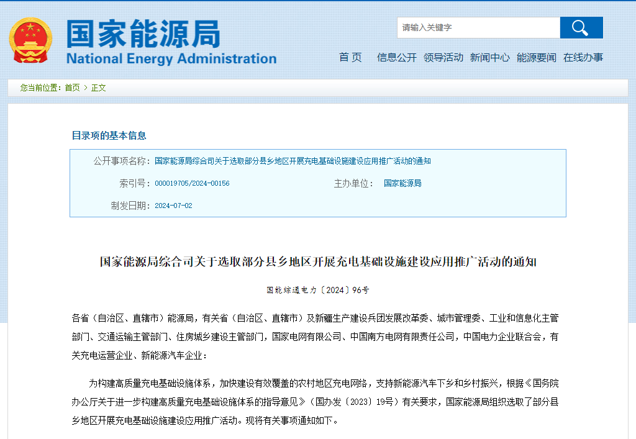Viewport: 636px width, 439px height.
Task: Click the 首页 breadcrumb link
Action: [x=72, y=88]
